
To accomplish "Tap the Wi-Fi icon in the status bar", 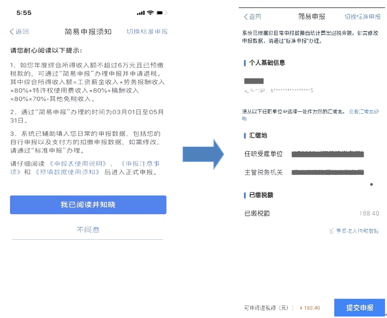I will [150, 12].
